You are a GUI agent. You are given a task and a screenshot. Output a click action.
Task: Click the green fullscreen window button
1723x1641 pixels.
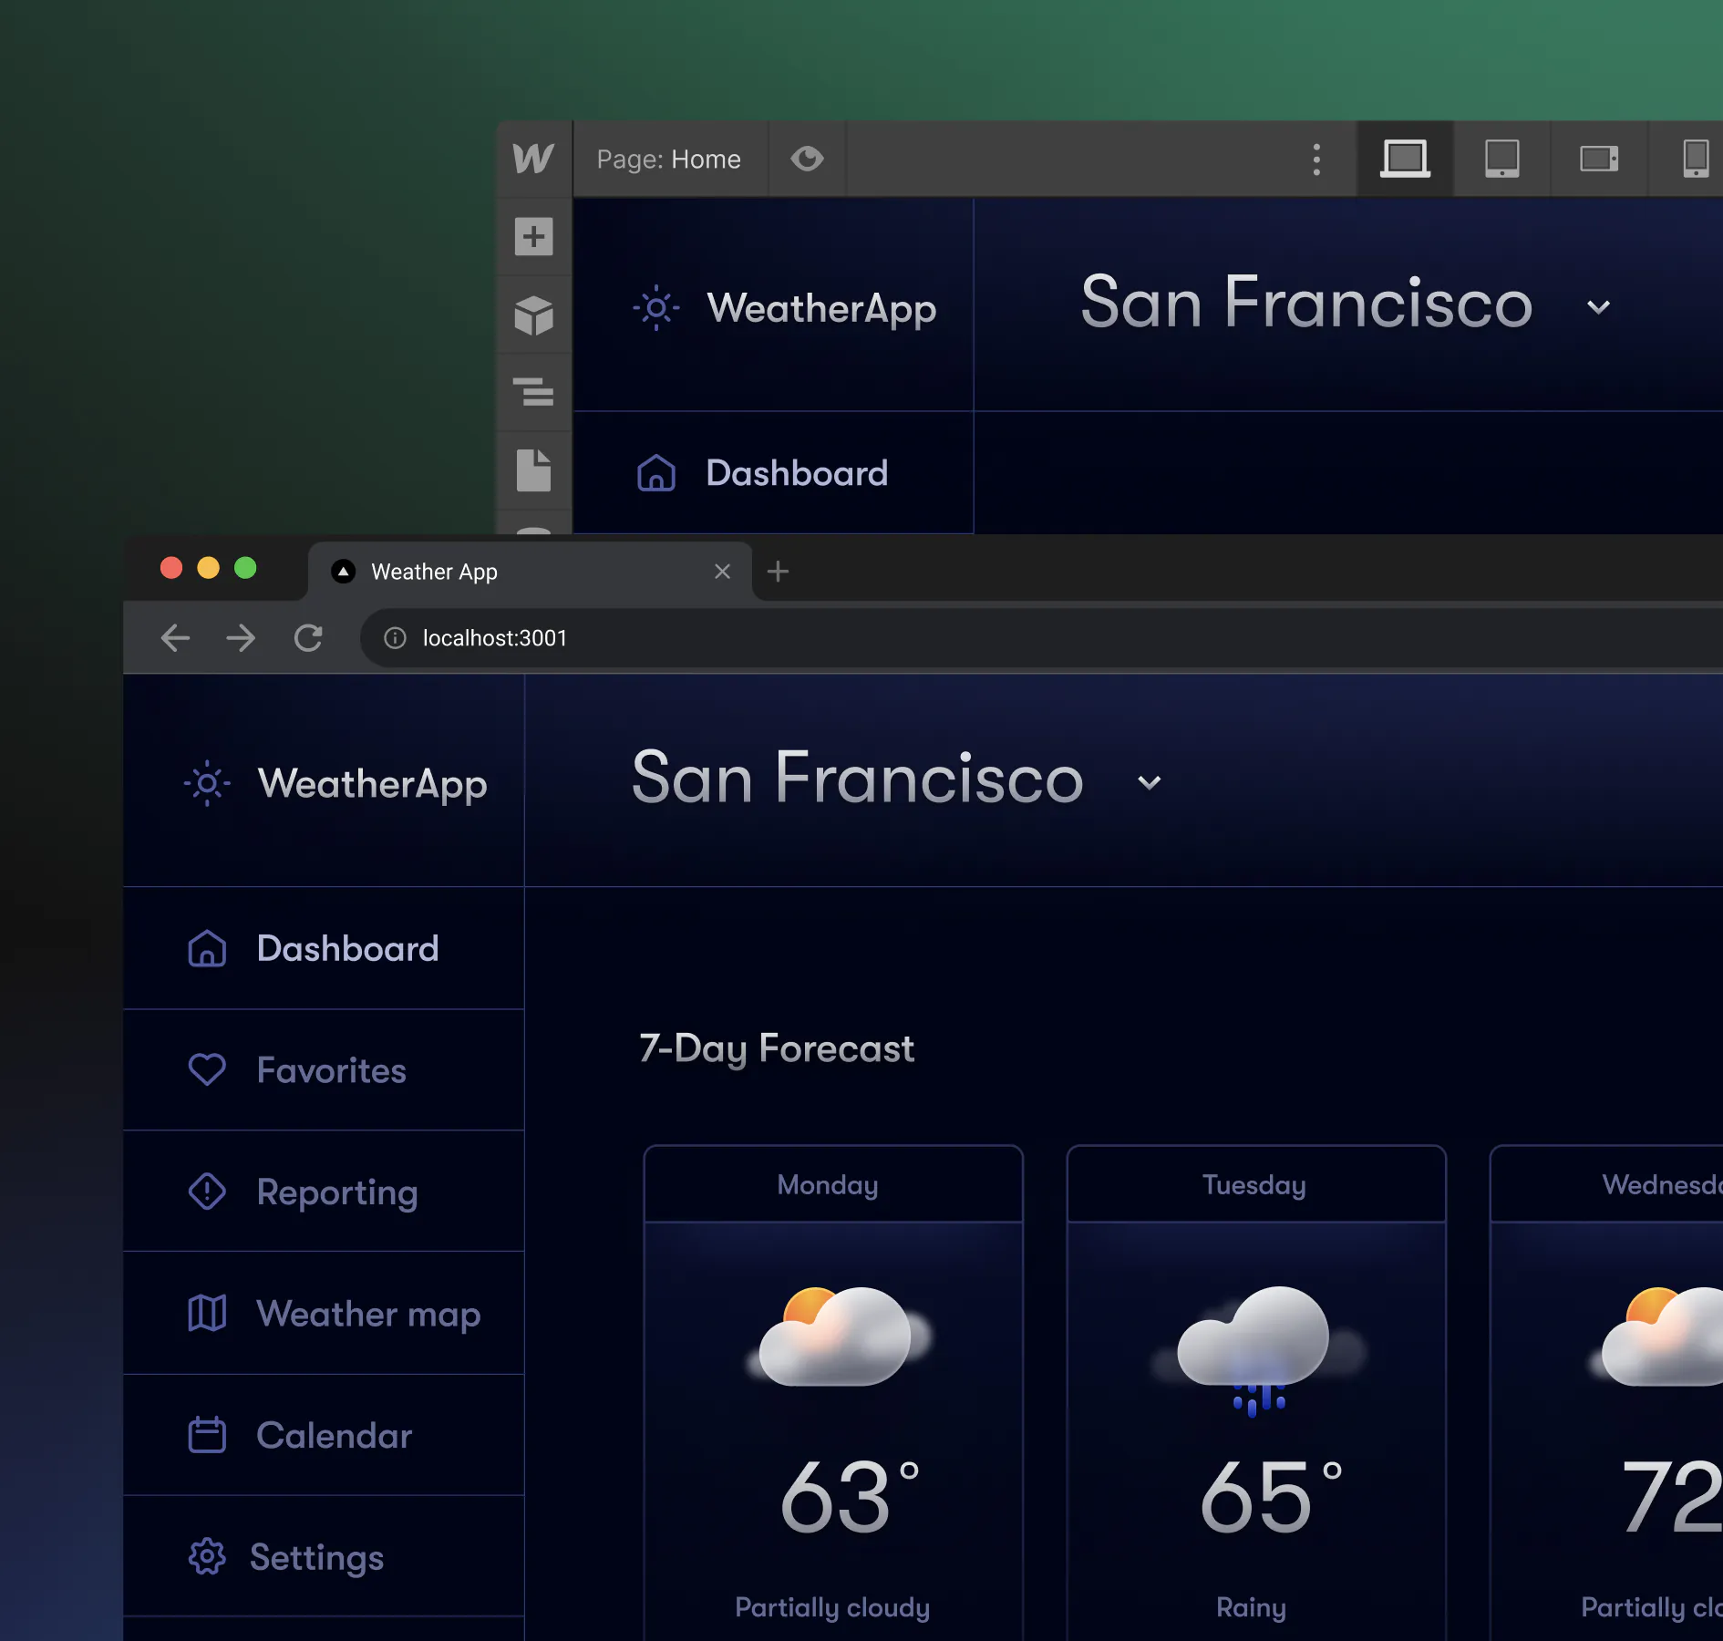click(245, 568)
